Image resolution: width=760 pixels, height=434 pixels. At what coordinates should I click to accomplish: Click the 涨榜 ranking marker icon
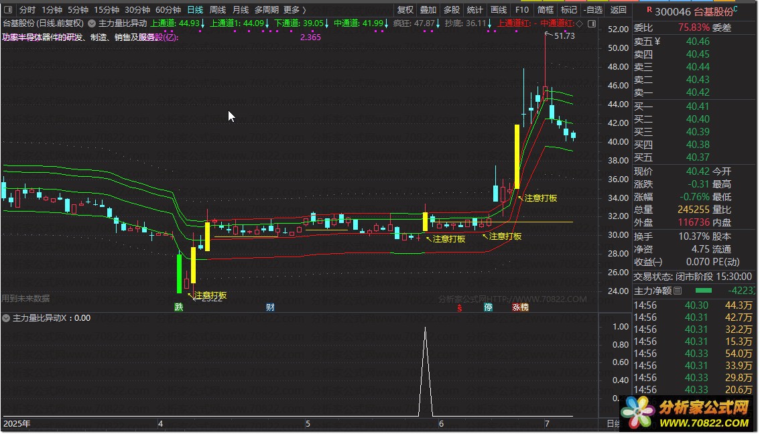(x=520, y=307)
